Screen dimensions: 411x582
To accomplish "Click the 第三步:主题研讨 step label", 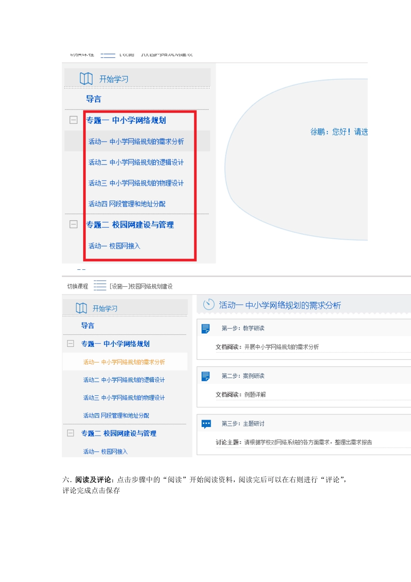I will (243, 424).
